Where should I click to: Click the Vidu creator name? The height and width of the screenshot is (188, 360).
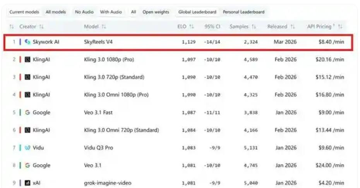pos(38,148)
